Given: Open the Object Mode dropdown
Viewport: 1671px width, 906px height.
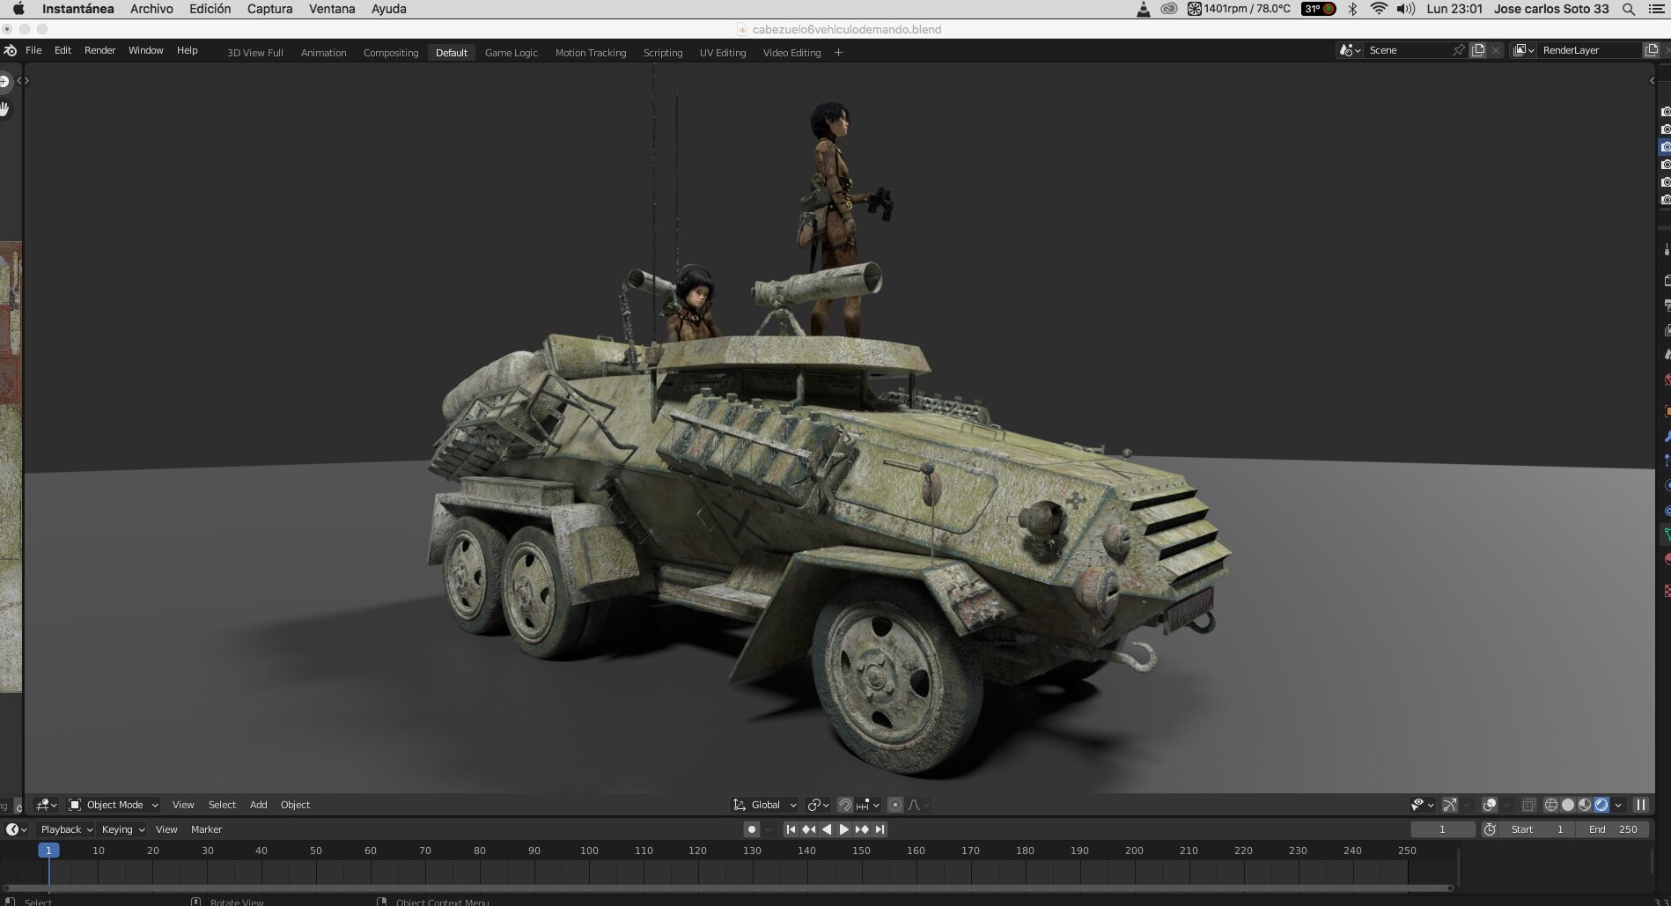Looking at the screenshot, I should [x=114, y=805].
